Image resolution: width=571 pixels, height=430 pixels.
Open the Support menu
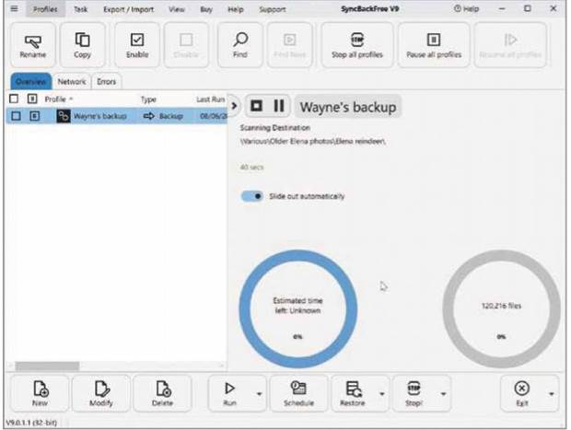(272, 9)
